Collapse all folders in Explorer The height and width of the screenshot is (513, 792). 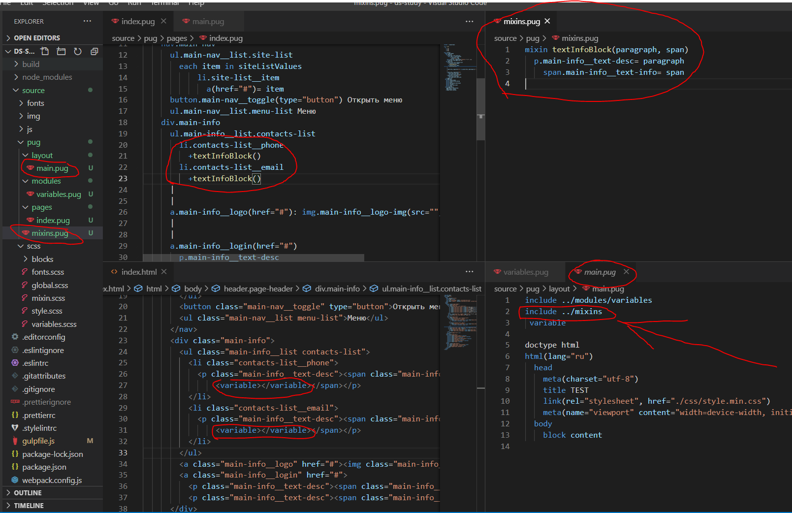(94, 51)
